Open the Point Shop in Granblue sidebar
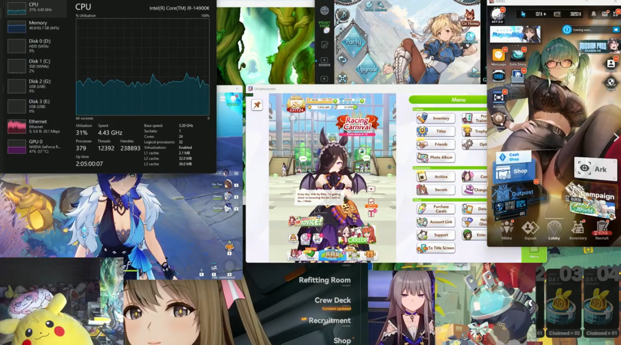621x345 pixels. (x=324, y=26)
